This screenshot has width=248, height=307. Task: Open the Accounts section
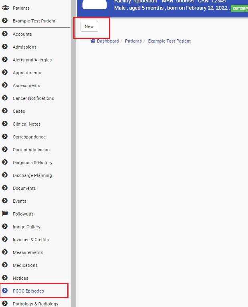pos(22,34)
